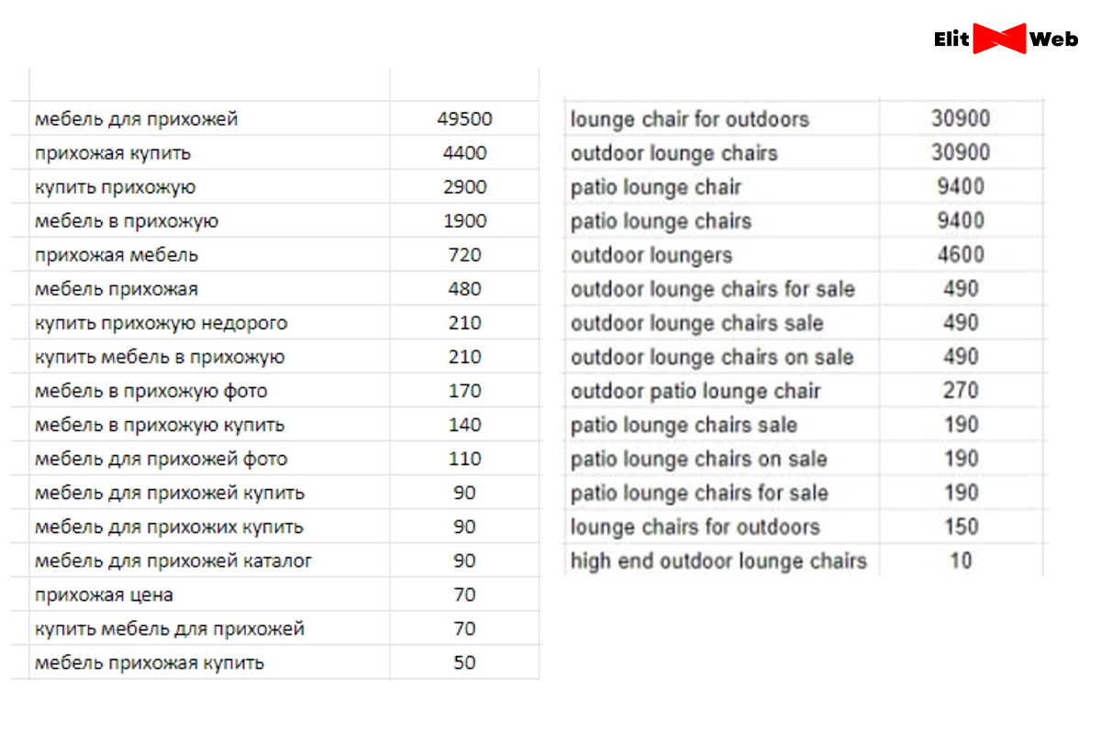Click the cell 'lounge chair for outdoors'
Image resolution: width=1101 pixels, height=734 pixels.
pos(722,119)
